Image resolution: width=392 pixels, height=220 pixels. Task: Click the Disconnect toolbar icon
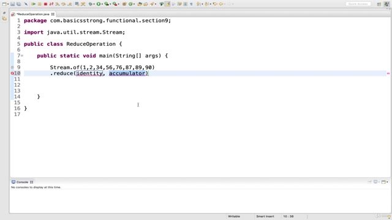tap(51, 4)
